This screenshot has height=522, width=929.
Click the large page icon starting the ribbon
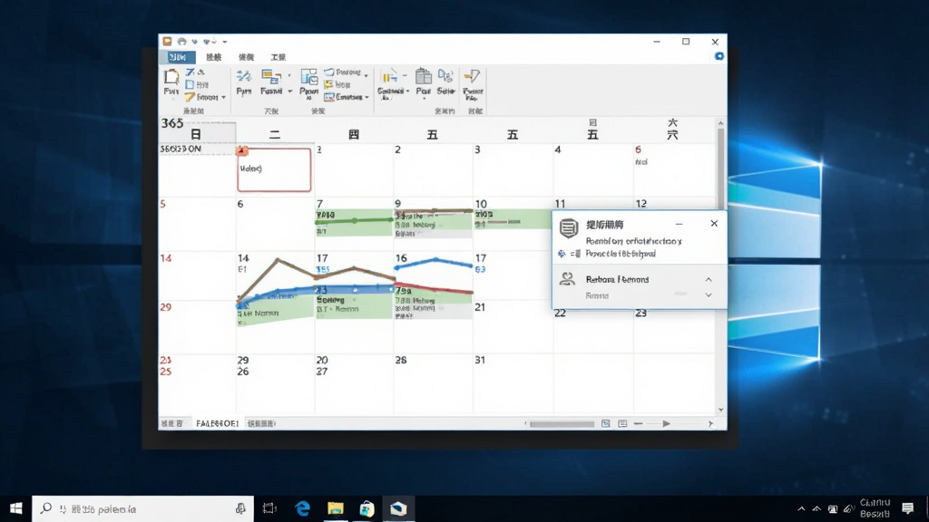[x=171, y=77]
